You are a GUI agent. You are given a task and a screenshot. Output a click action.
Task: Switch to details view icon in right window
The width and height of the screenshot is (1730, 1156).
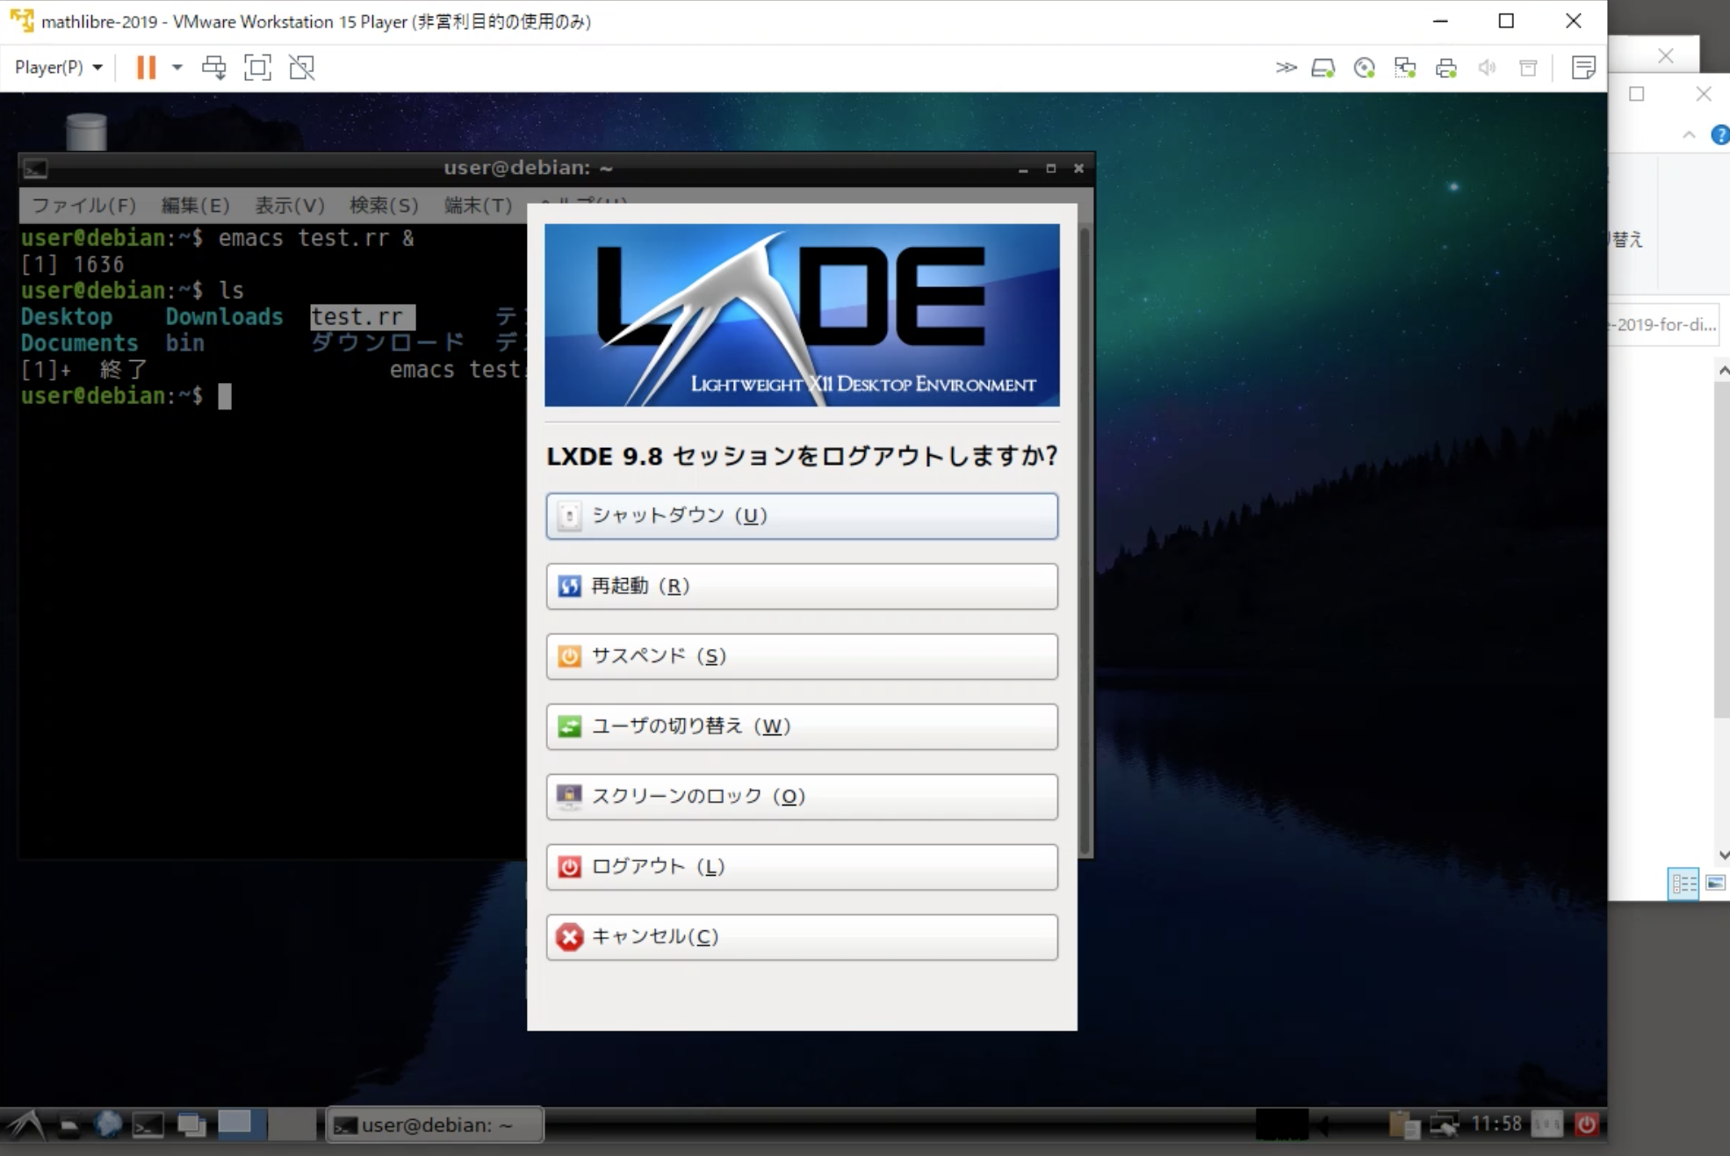coord(1683,884)
